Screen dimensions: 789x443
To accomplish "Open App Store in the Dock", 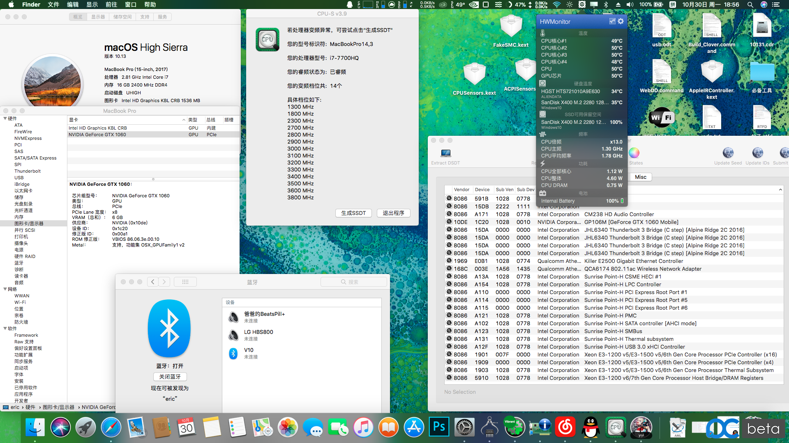I will (x=414, y=428).
